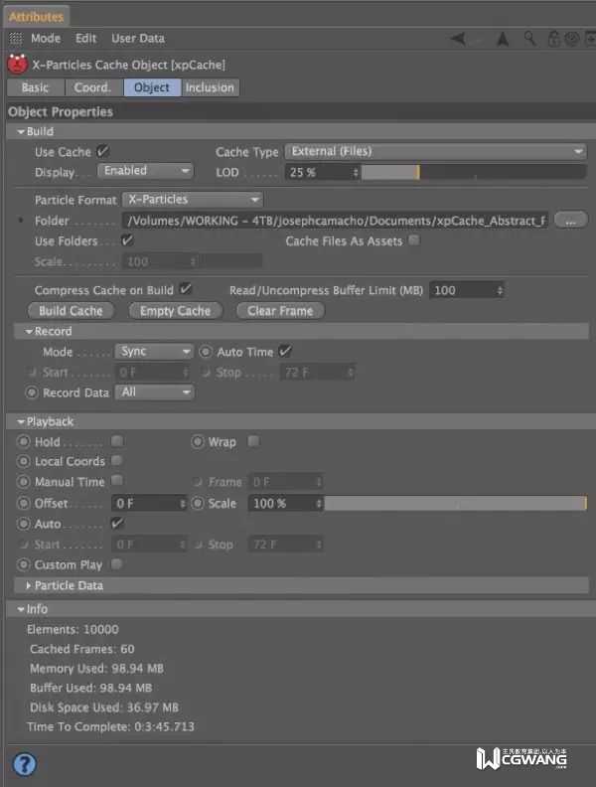Click keyframe dot beside Manual Time

pos(23,482)
